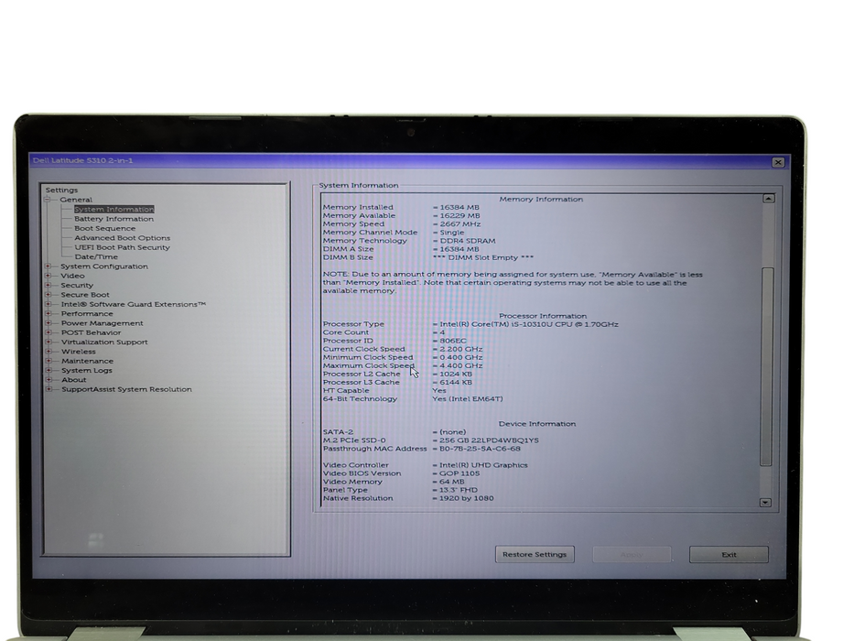Click the scrollbar down arrow
This screenshot has height=641, width=854.
[x=765, y=502]
